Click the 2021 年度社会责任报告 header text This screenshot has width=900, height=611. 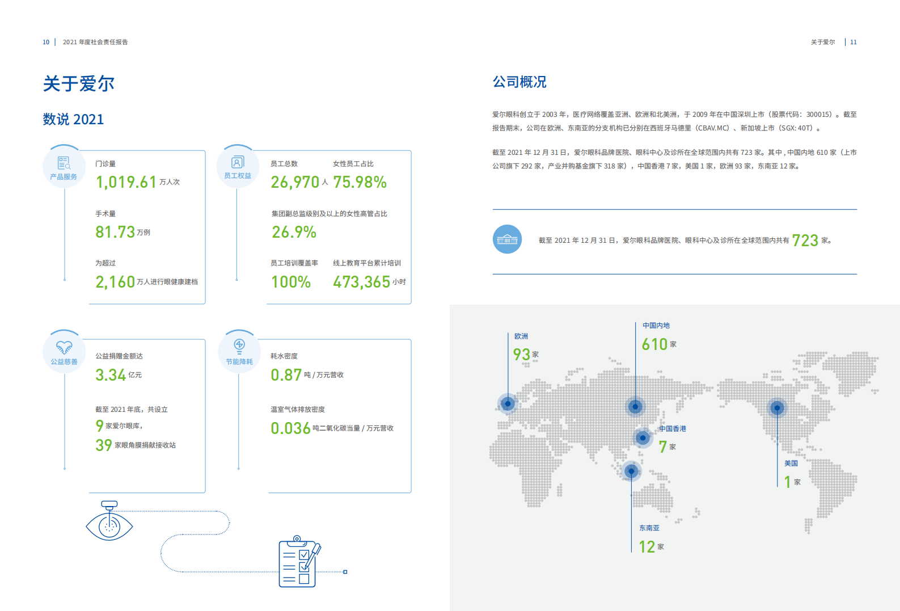(95, 42)
